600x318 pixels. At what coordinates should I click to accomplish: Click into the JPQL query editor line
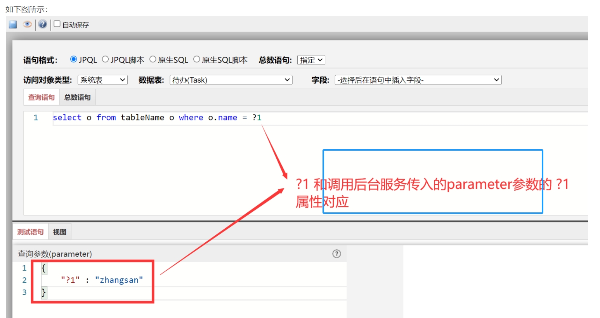click(x=155, y=117)
